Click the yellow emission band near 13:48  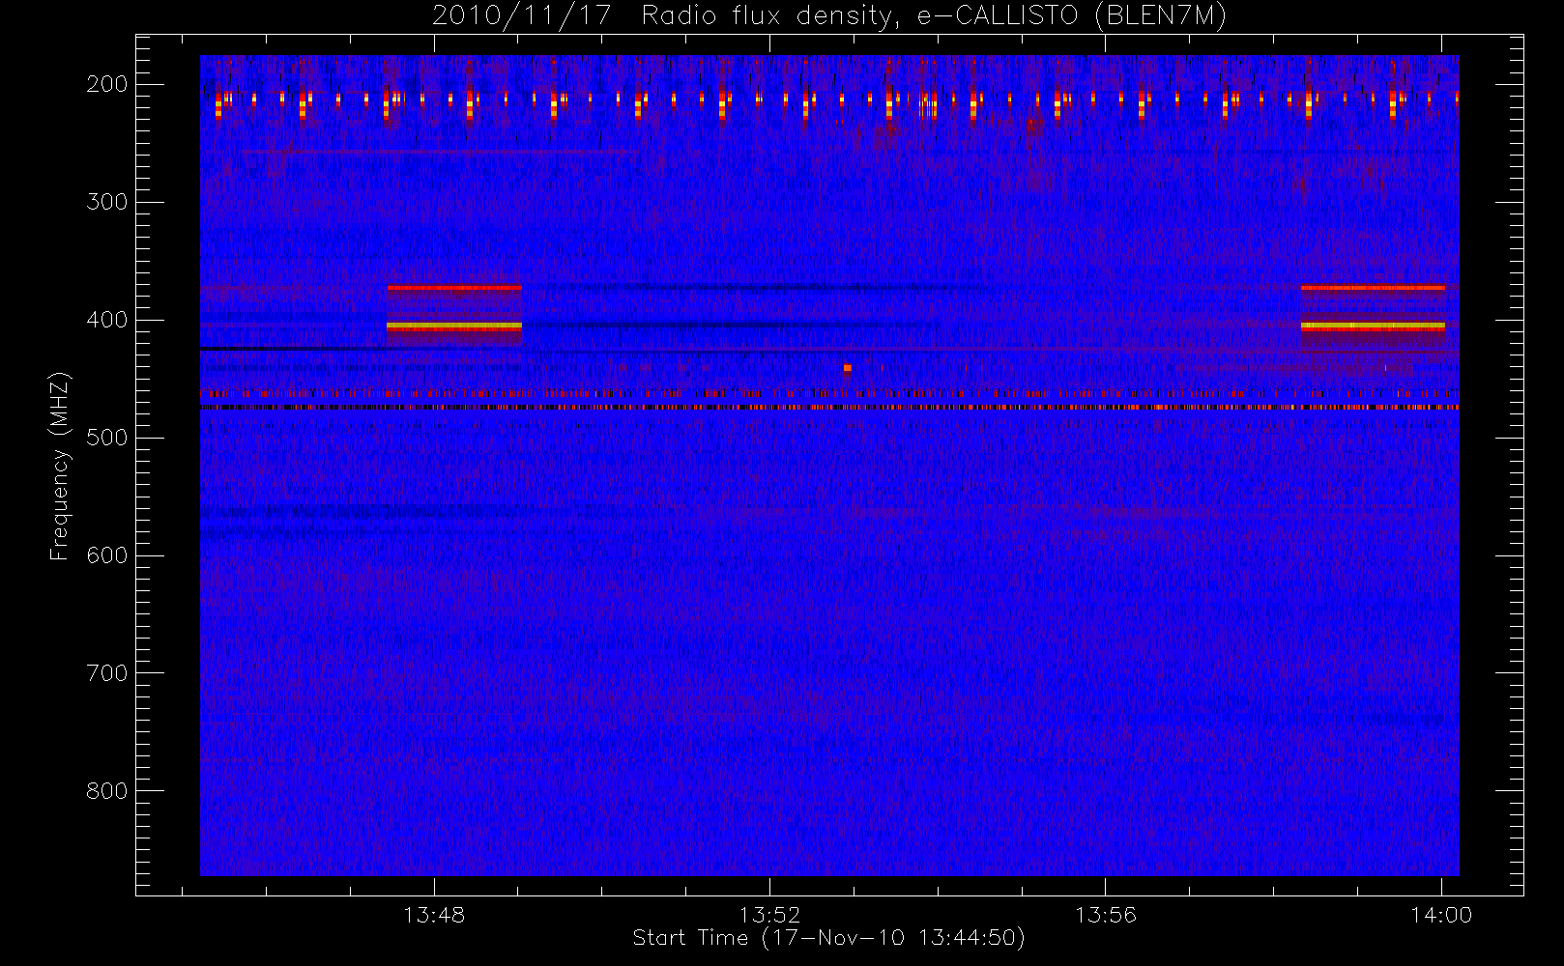coord(454,327)
